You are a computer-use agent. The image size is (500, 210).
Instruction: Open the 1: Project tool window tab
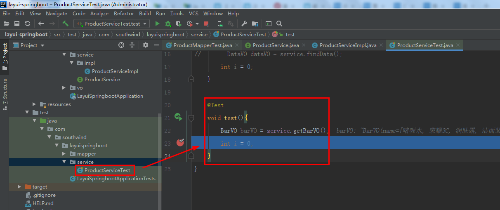click(5, 56)
